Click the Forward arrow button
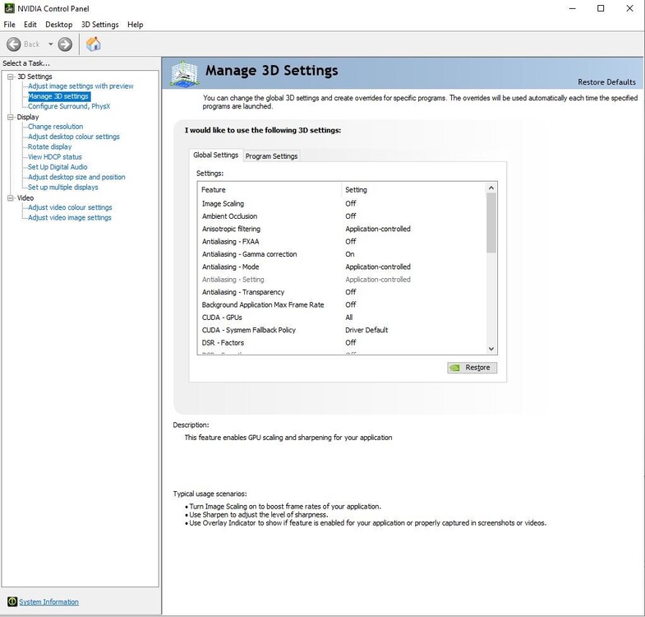 pyautogui.click(x=65, y=44)
